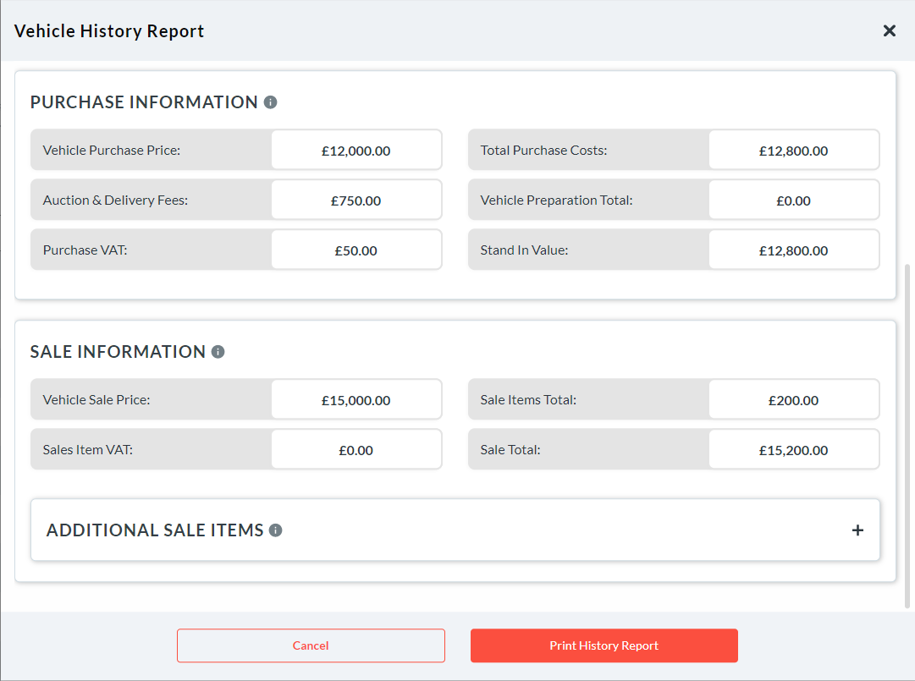Click the Auction & Delivery Fees value
915x681 pixels.
pos(356,200)
